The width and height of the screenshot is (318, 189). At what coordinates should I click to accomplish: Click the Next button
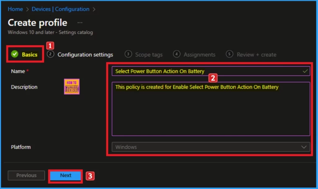66,175
